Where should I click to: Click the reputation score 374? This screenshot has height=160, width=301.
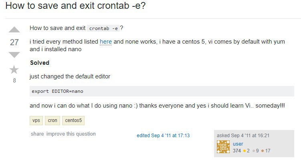[x=237, y=151]
